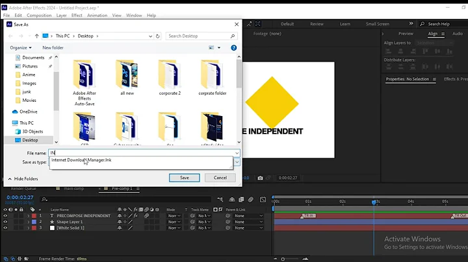Click pick whip for PRECOMPOSE INDEPENDENT parent
The height and width of the screenshot is (262, 468).
click(x=228, y=216)
